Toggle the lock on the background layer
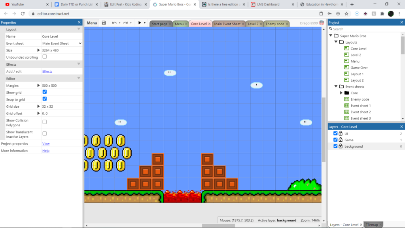The height and width of the screenshot is (228, 405). tap(341, 146)
